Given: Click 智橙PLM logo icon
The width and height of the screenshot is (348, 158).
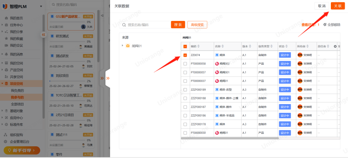Looking at the screenshot, I should (x=5, y=6).
